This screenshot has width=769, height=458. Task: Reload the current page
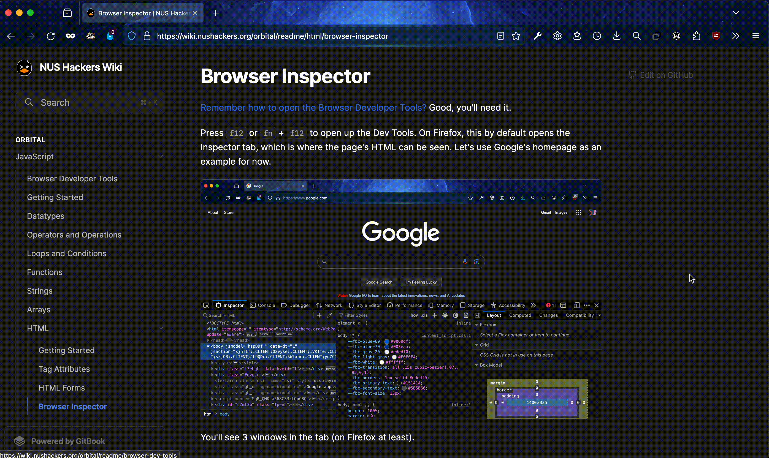(51, 36)
